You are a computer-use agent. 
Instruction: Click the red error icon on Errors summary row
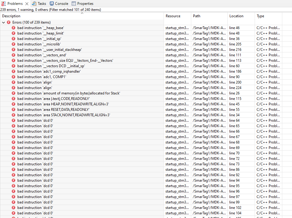coord(8,22)
